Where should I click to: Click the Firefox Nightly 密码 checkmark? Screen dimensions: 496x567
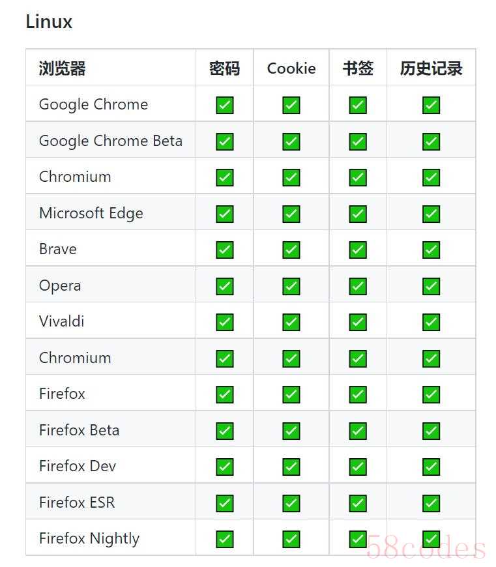(x=224, y=539)
